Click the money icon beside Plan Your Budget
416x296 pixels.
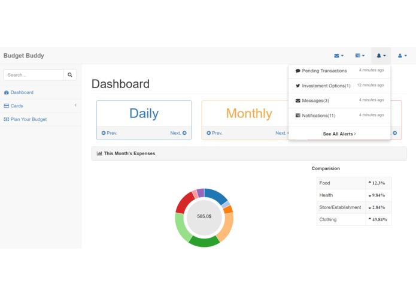7,119
